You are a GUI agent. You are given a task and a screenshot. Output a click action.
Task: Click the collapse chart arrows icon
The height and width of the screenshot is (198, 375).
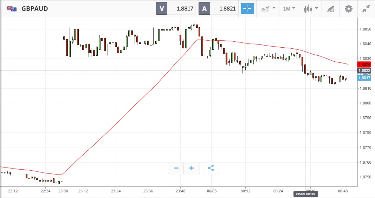coord(366,8)
